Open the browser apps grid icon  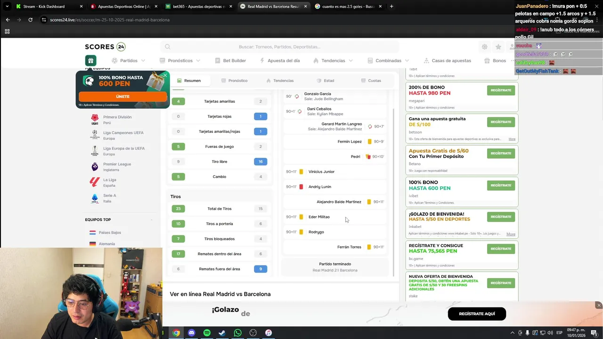pyautogui.click(x=7, y=31)
